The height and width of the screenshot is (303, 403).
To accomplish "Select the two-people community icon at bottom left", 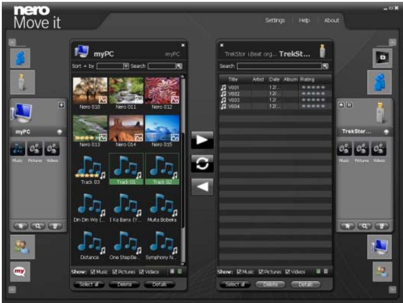I will click(x=22, y=247).
